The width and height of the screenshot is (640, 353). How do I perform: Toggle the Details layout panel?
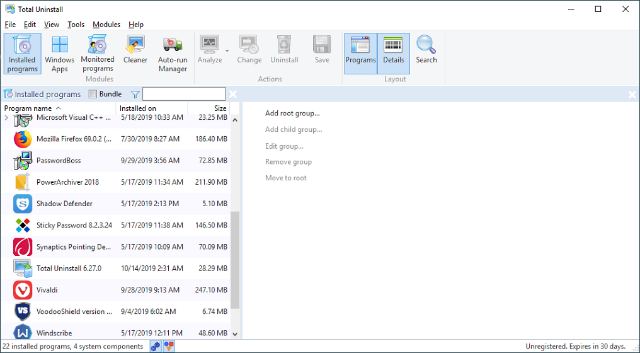pos(394,54)
